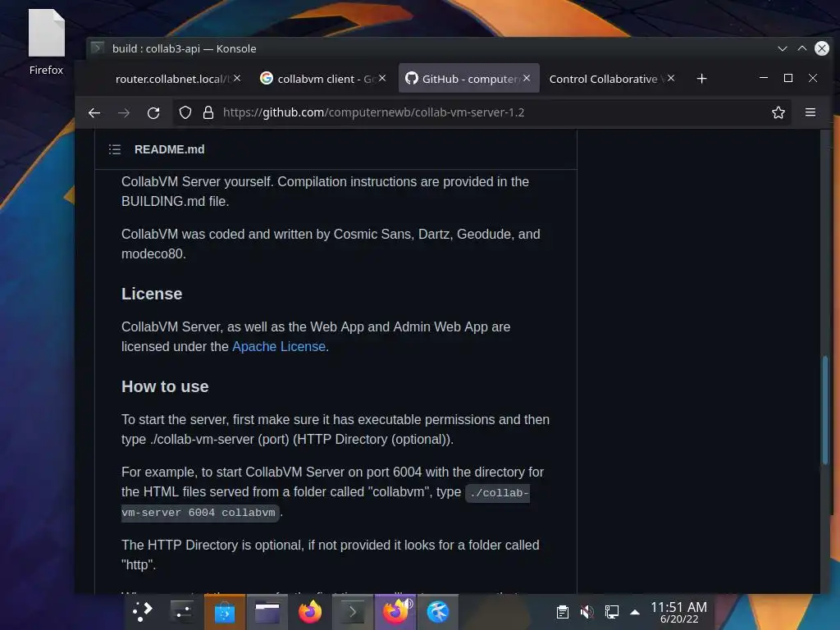Minimize the Konsole window with the chevron
Screen dimensions: 840x630
pos(783,48)
